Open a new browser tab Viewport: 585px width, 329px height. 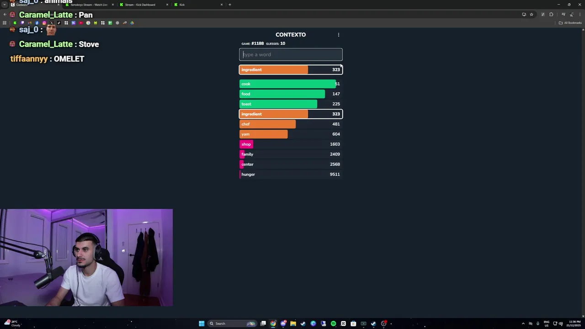230,5
